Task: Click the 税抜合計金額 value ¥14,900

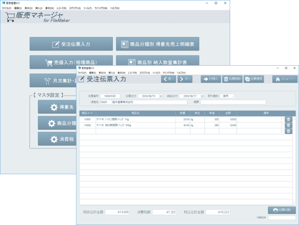Action: [118, 212]
